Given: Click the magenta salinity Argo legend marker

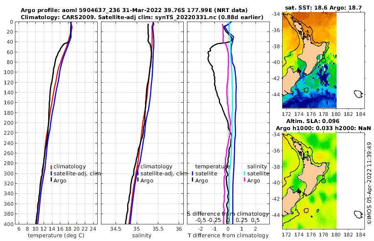Looking at the screenshot, I should point(244,180).
